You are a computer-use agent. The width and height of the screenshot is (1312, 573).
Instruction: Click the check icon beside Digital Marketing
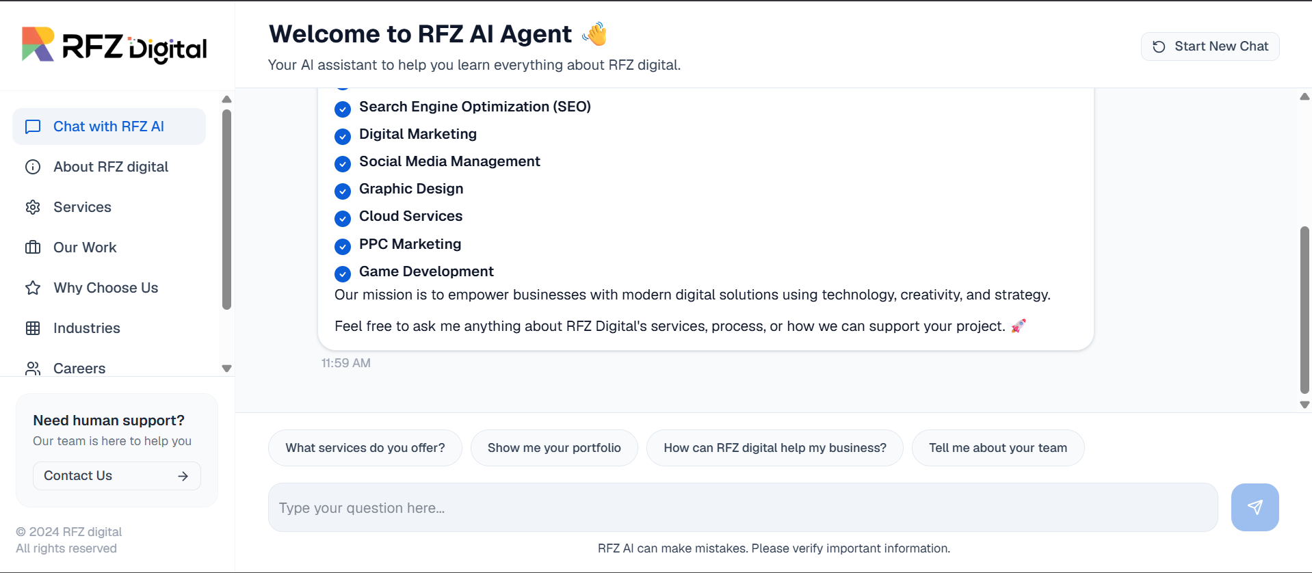click(x=343, y=136)
